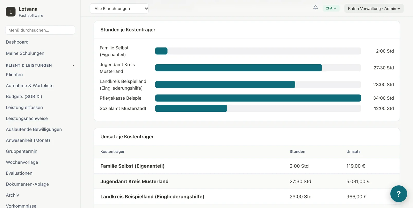The width and height of the screenshot is (413, 208).
Task: Open Wochenvorlage
Action: pyautogui.click(x=22, y=162)
